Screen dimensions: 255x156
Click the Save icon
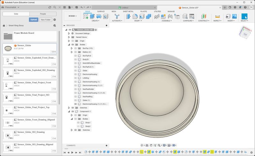click(76, 7)
